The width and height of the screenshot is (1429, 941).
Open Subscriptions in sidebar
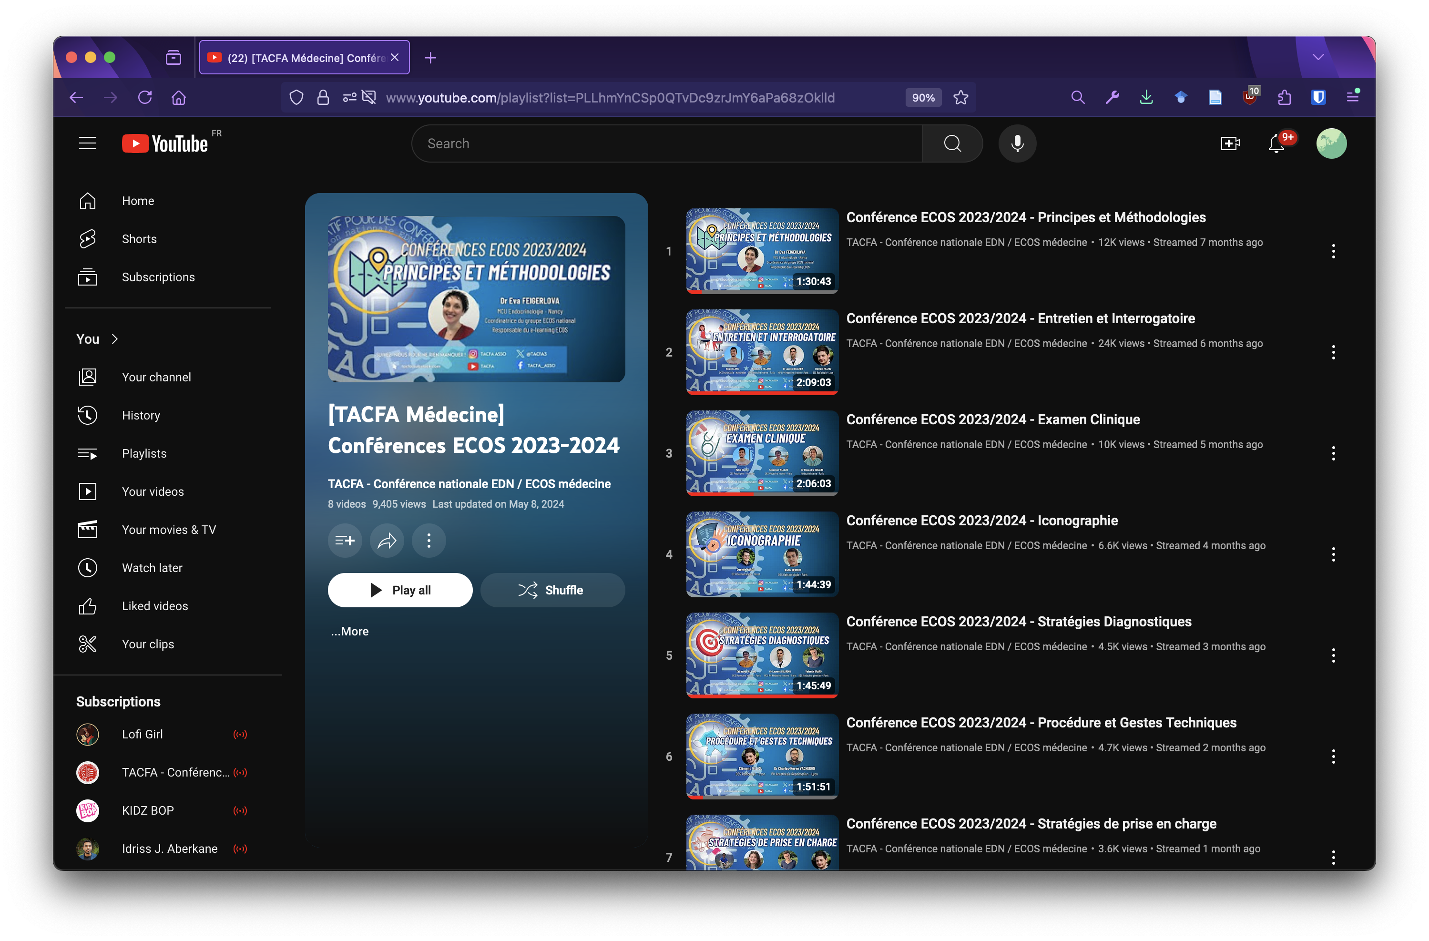coord(168,277)
